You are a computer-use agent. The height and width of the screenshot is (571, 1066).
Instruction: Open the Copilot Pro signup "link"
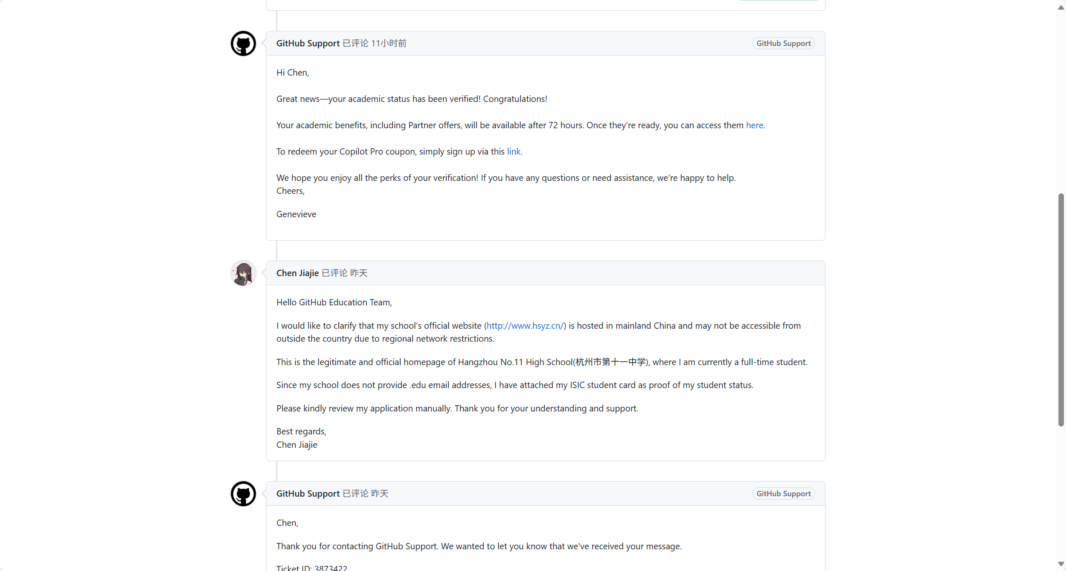(x=514, y=151)
